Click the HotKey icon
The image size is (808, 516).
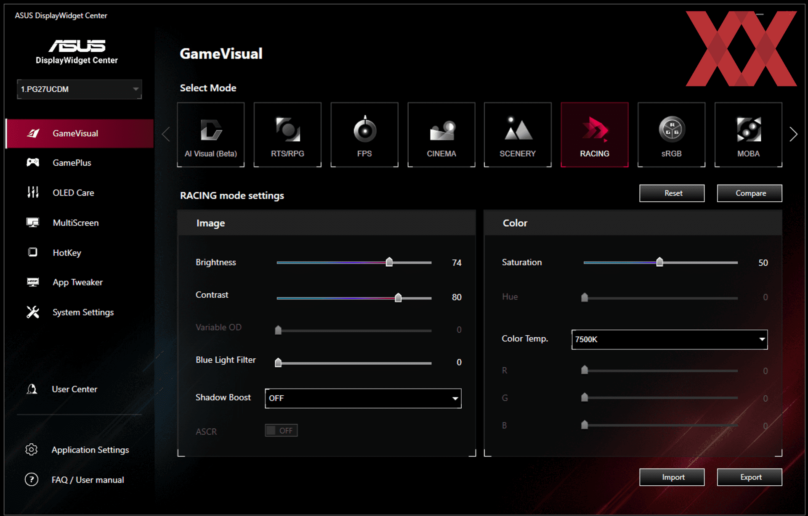[33, 252]
